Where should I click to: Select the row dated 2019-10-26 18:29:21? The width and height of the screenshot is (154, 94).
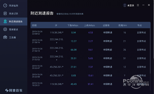coord(90,84)
